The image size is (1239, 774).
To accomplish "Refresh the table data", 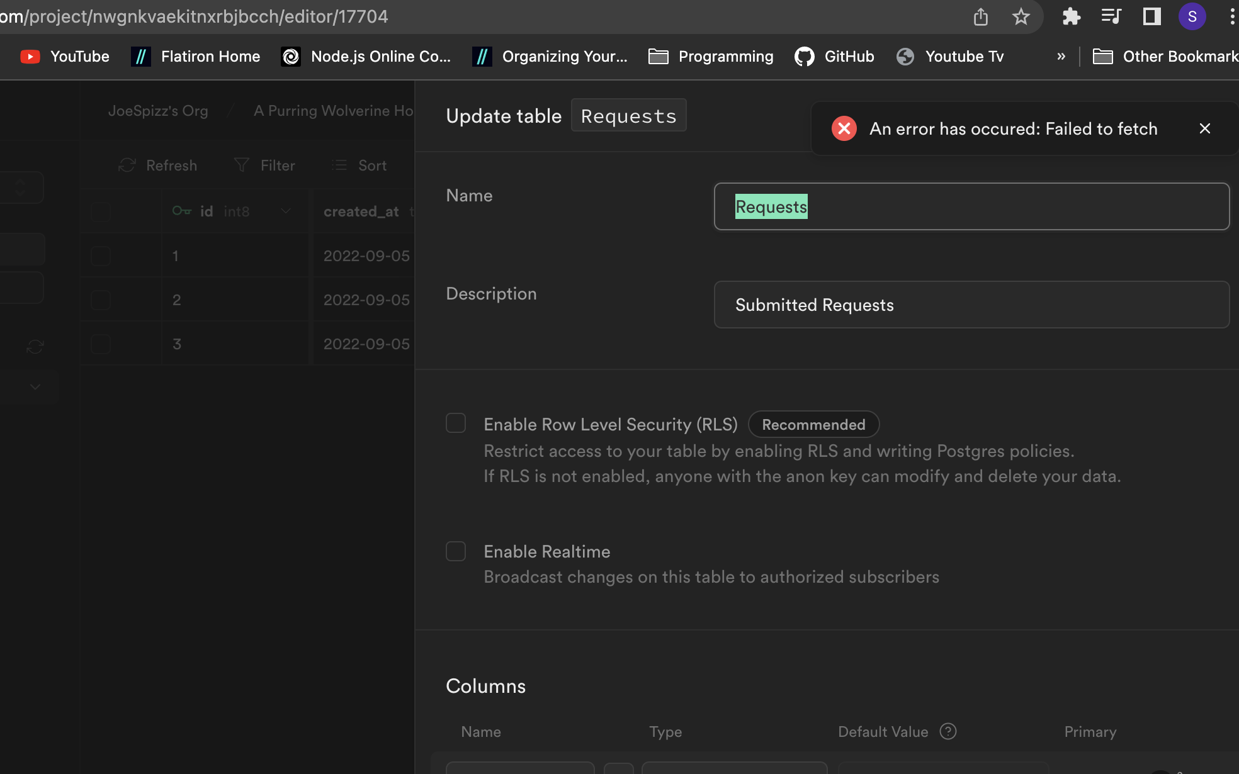I will tap(158, 165).
